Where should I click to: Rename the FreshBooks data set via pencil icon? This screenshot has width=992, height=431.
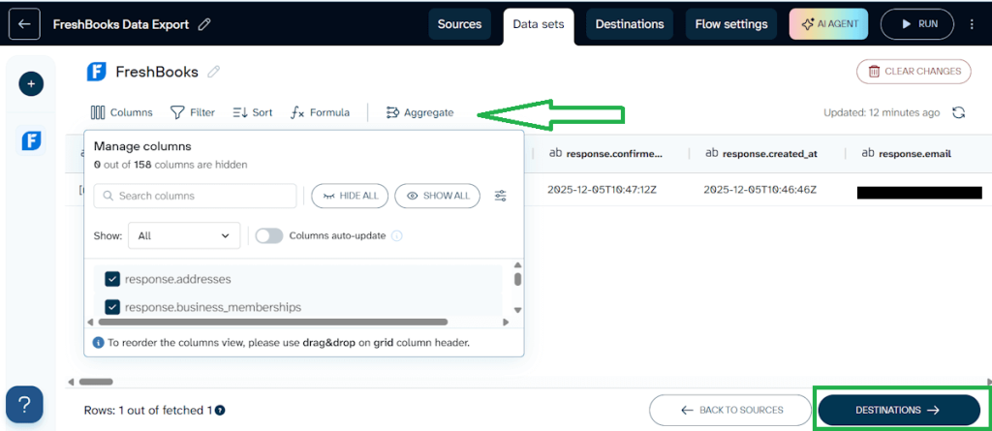coord(214,72)
